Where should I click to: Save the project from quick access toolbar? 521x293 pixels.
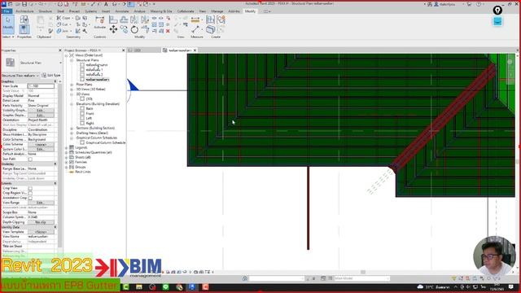point(24,4)
